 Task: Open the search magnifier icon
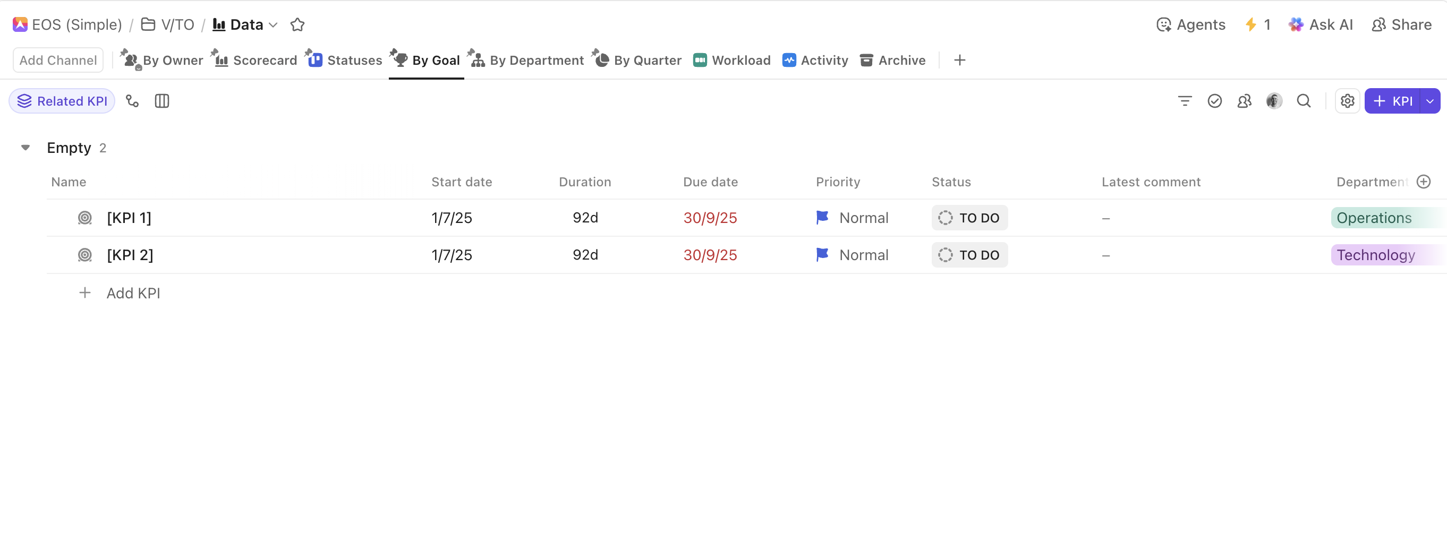(1303, 101)
